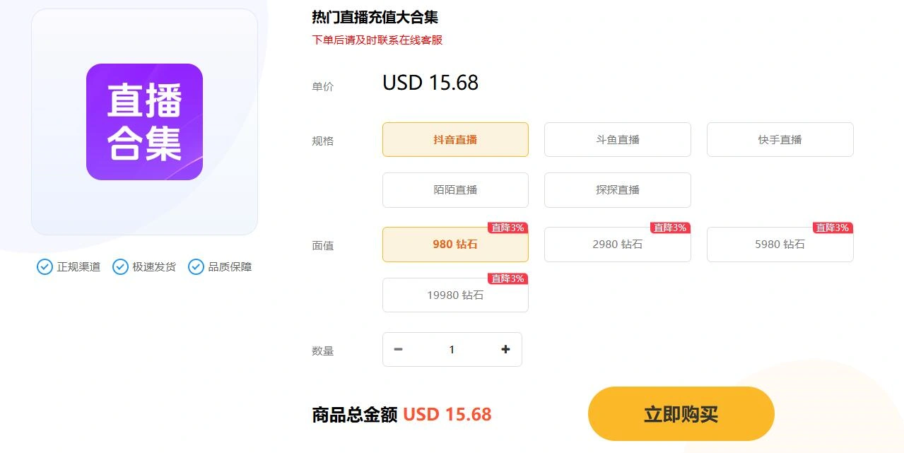Click the 直降3% badge on 5980 钻石
Screen dimensions: 904x453
(833, 228)
